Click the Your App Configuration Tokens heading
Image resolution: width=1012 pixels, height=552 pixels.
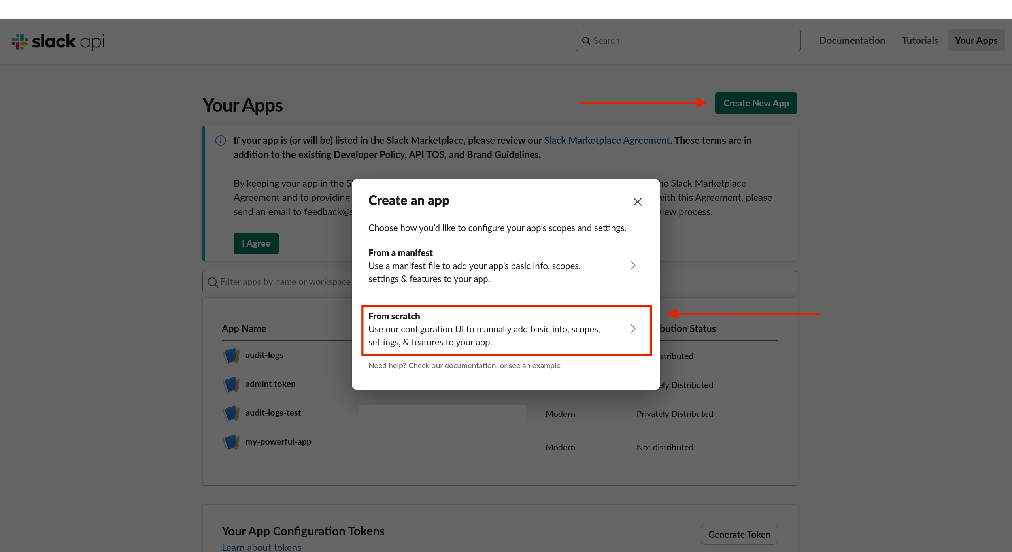tap(303, 531)
